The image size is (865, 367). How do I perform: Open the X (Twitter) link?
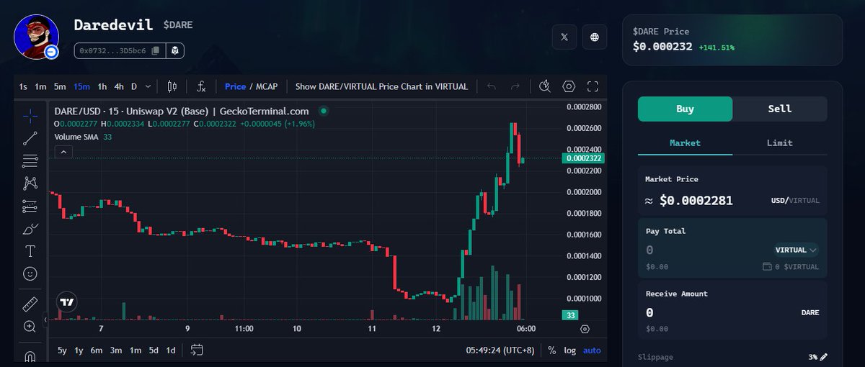(x=564, y=37)
